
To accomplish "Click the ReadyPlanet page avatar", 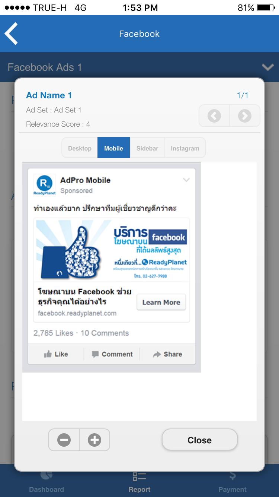I will (45, 185).
